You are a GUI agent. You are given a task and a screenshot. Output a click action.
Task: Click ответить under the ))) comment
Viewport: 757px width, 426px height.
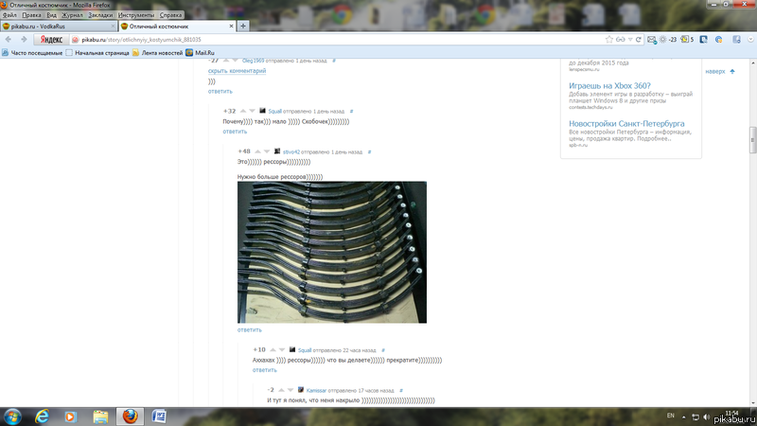(x=220, y=91)
